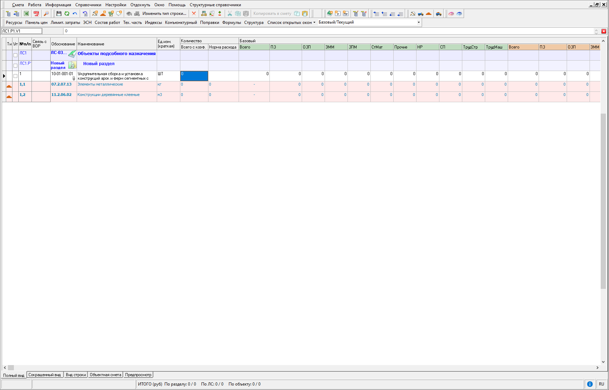Export to PDF via toolbar icon
This screenshot has width=609, height=390.
click(x=36, y=14)
